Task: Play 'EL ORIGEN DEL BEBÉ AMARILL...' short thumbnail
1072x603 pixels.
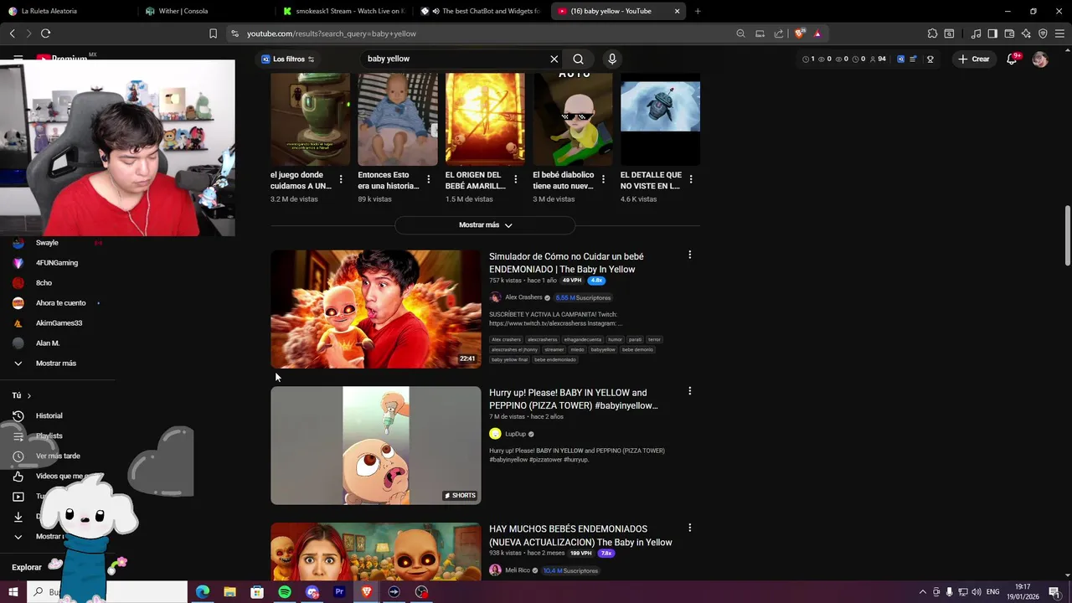Action: point(485,119)
